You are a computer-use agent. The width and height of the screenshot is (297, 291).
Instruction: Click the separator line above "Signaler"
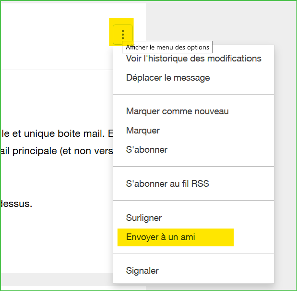pos(193,254)
